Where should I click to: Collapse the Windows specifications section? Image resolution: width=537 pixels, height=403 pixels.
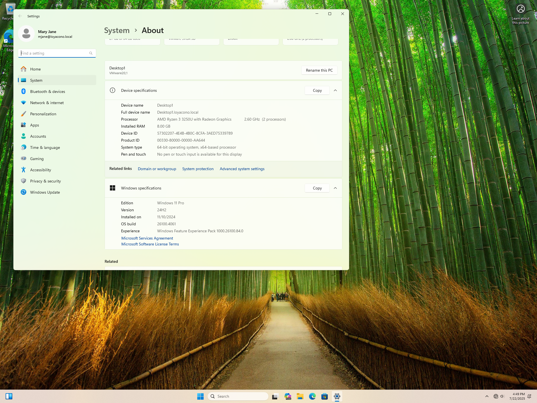click(x=335, y=188)
